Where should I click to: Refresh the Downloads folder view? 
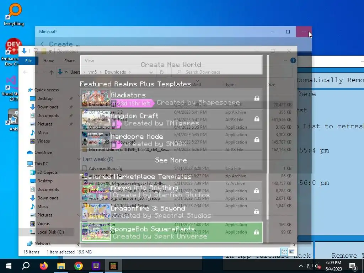(162, 72)
